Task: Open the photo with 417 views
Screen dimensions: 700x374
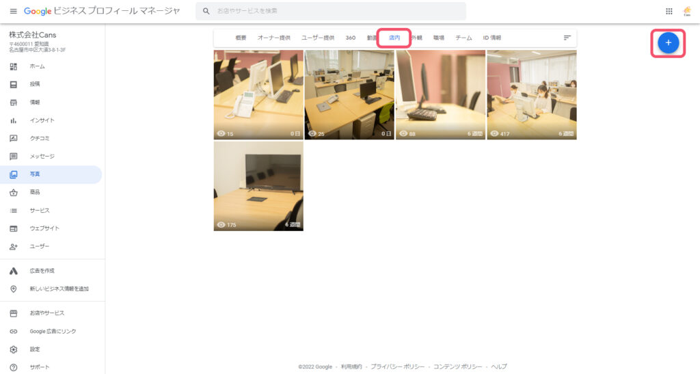Action: [531, 94]
